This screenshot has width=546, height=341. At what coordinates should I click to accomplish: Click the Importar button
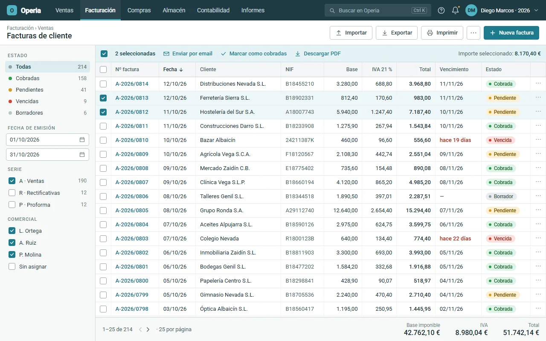point(351,33)
